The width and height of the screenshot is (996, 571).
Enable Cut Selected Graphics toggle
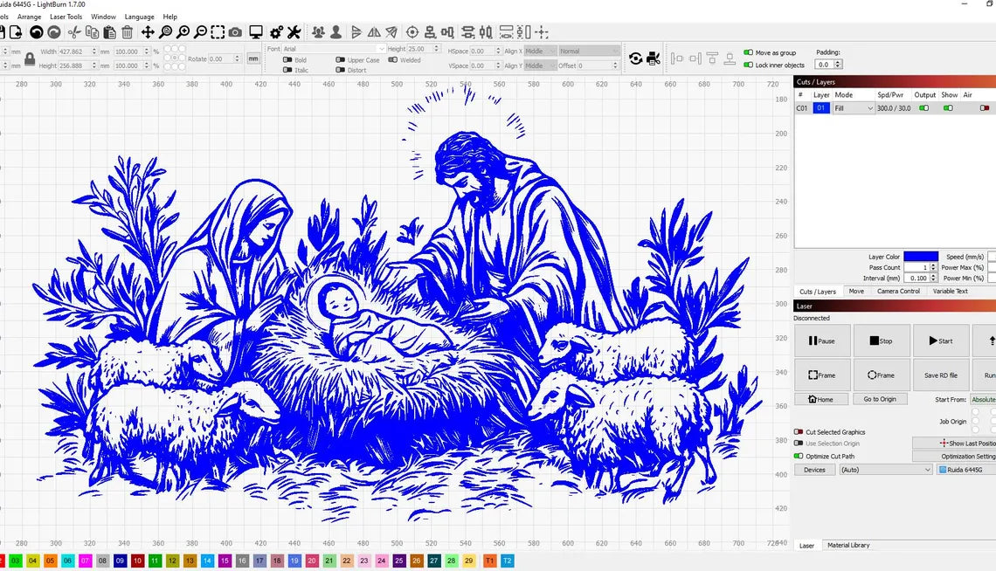(799, 432)
